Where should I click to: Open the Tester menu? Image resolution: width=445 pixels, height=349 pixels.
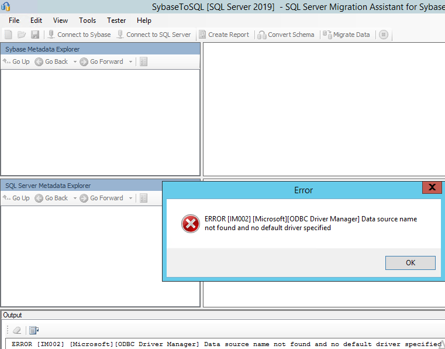coord(116,20)
